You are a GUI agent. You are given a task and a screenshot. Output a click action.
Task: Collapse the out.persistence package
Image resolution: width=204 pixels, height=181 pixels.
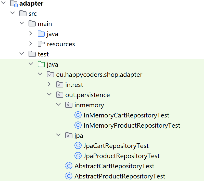tap(49, 95)
